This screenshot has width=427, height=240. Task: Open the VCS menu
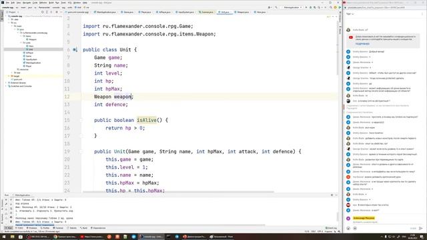(x=69, y=3)
